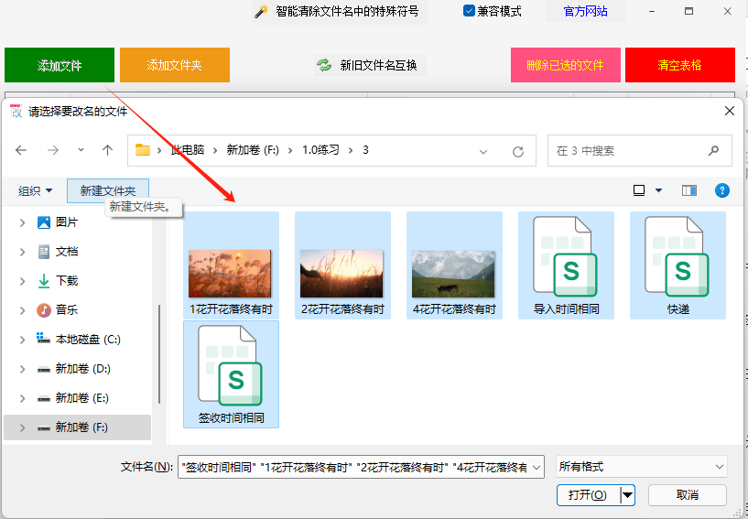Click the up-one-level arrow icon

click(108, 150)
